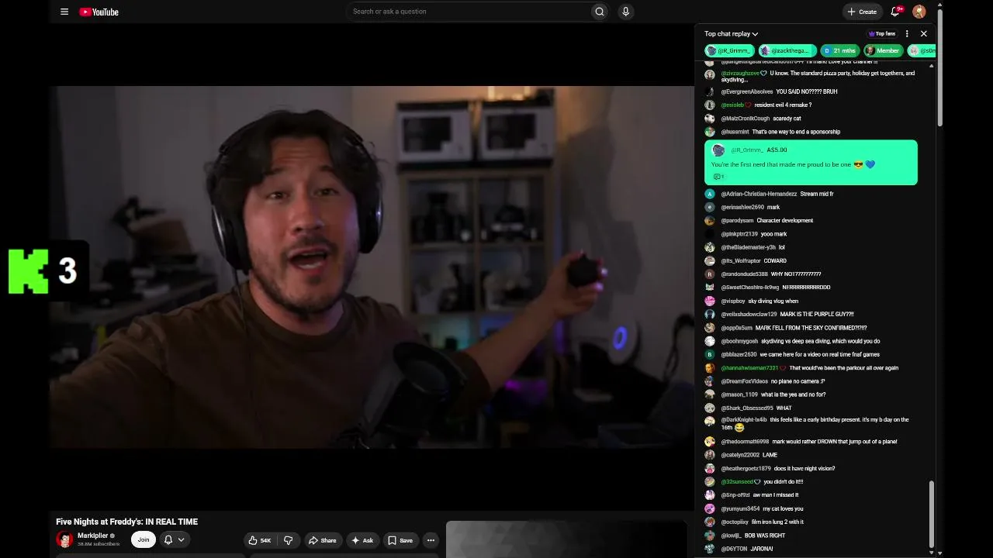Click the page vertical scrollbar thumb
The width and height of the screenshot is (993, 558).
click(x=940, y=66)
